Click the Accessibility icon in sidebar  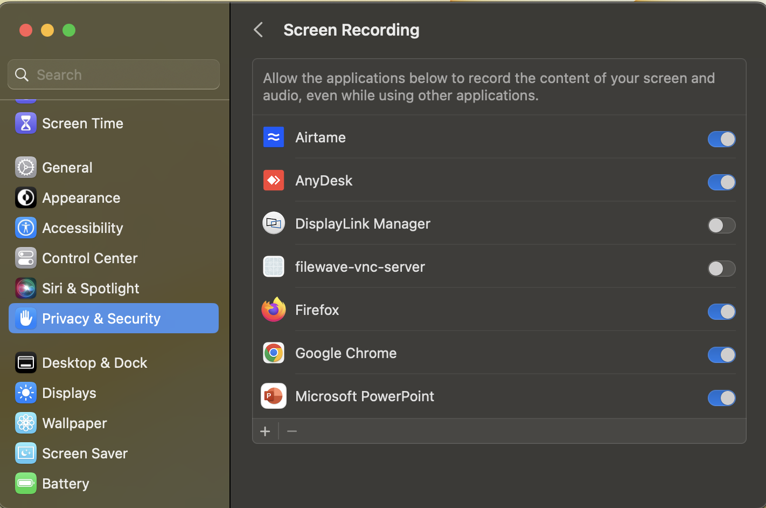(x=26, y=228)
